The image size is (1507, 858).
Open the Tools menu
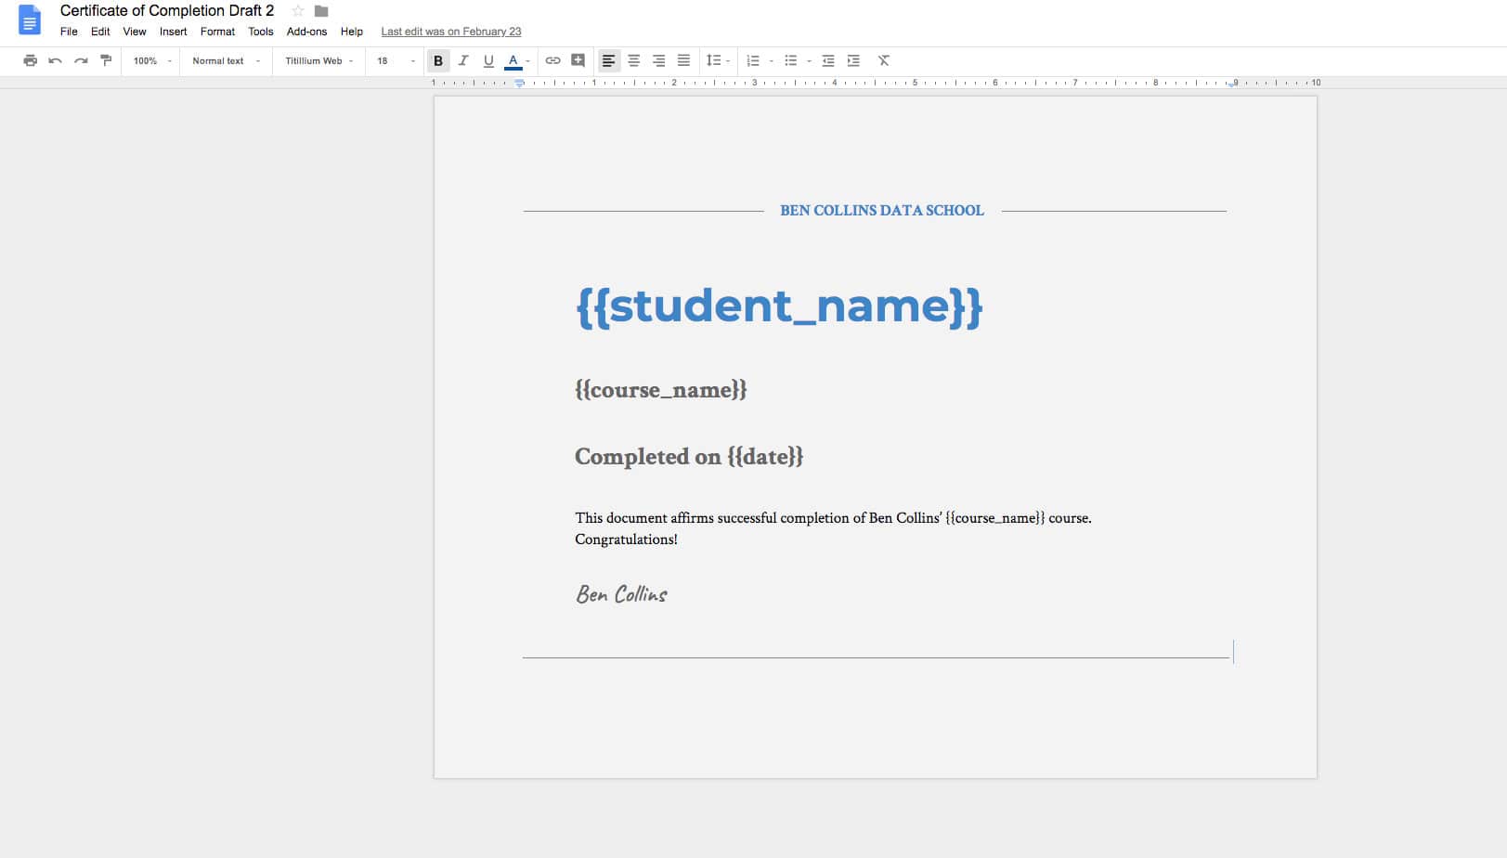(x=261, y=32)
